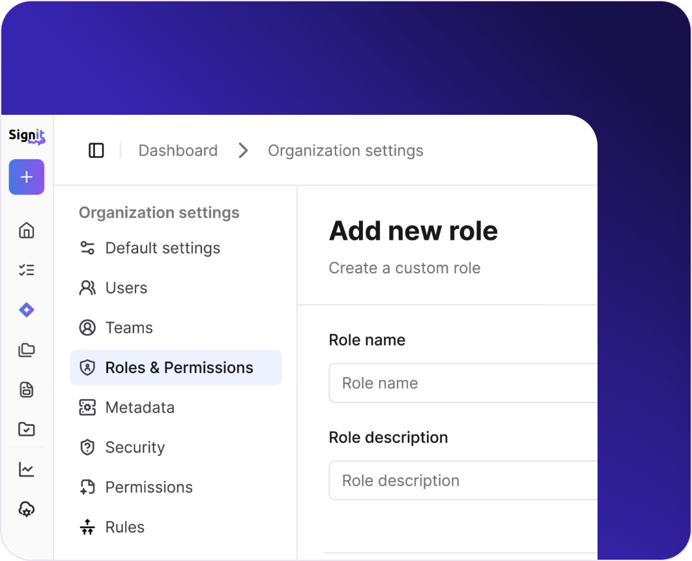Screen dimensions: 692x561
Task: Open Default settings menu item
Action: point(162,248)
